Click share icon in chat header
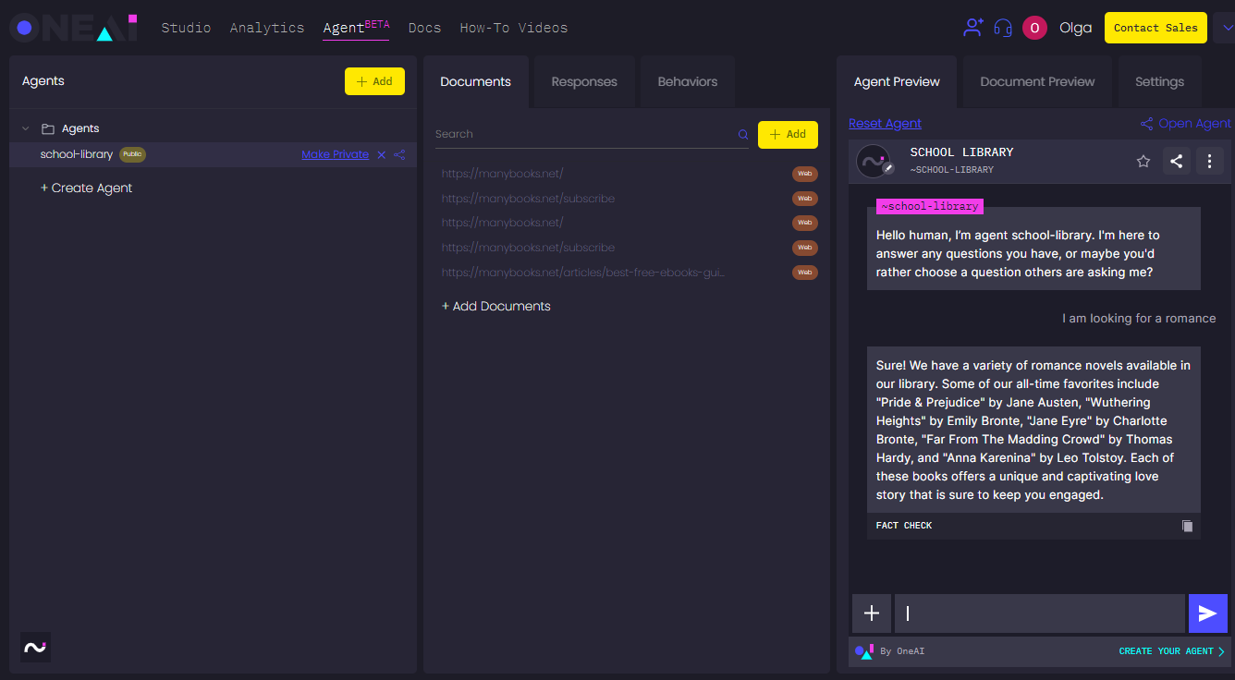The image size is (1235, 680). point(1176,161)
